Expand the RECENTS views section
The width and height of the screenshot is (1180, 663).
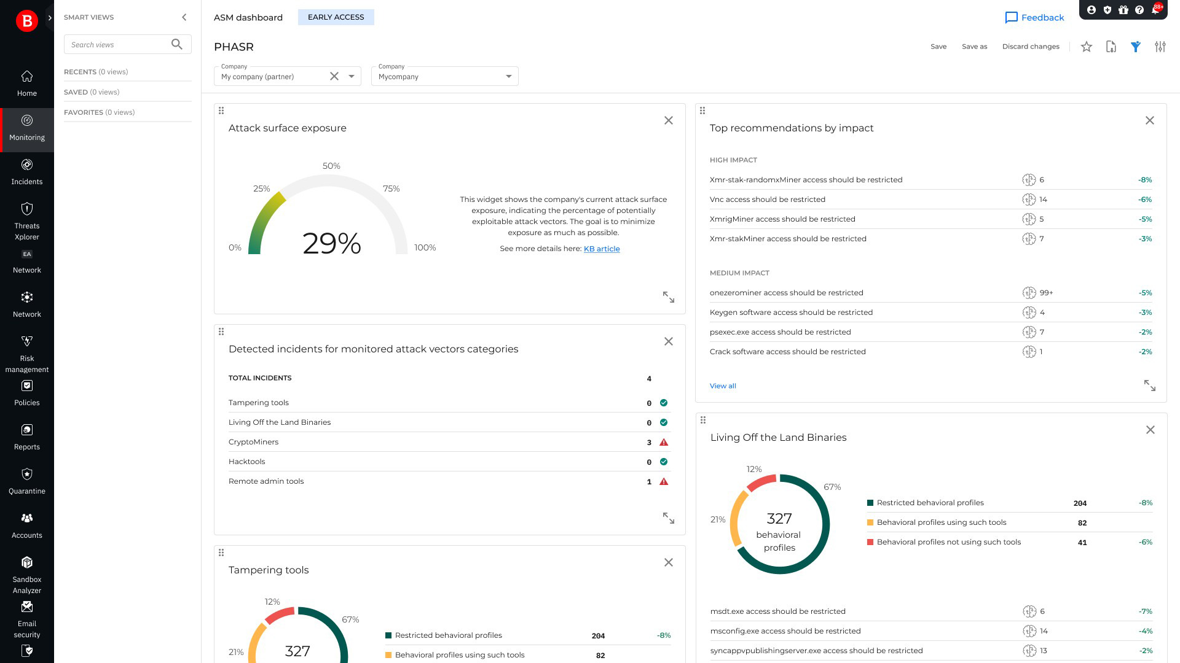pos(96,72)
